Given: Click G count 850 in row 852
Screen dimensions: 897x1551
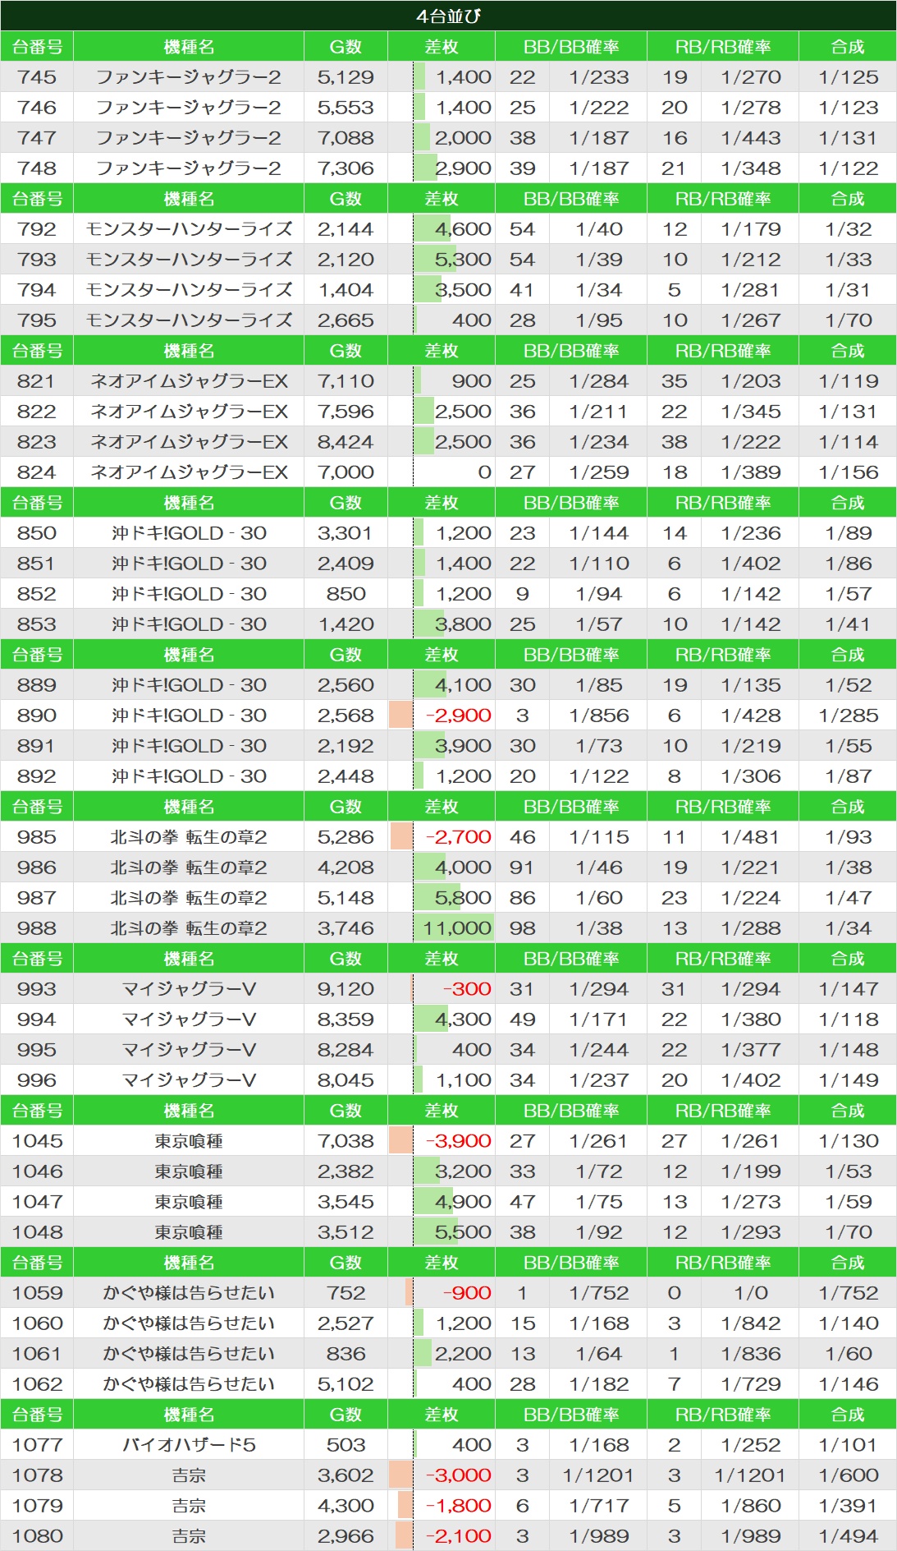Looking at the screenshot, I should pyautogui.click(x=346, y=594).
